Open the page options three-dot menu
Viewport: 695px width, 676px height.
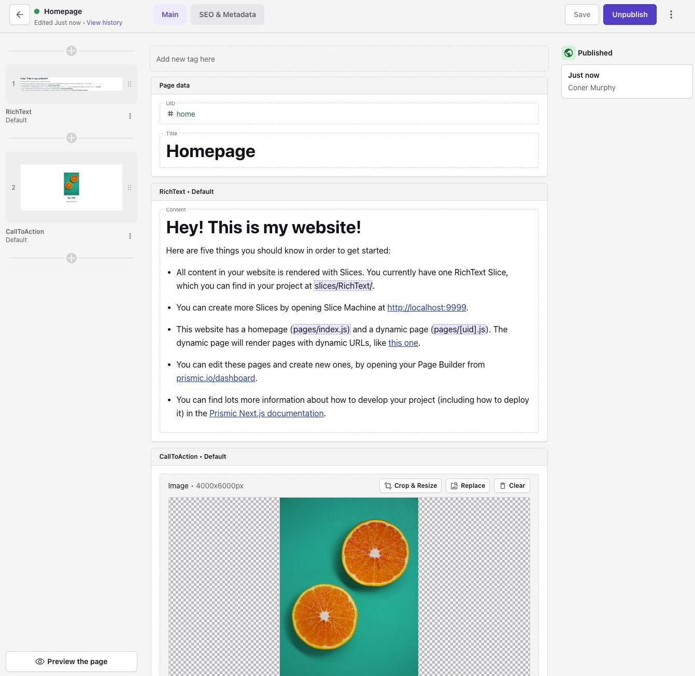click(671, 15)
